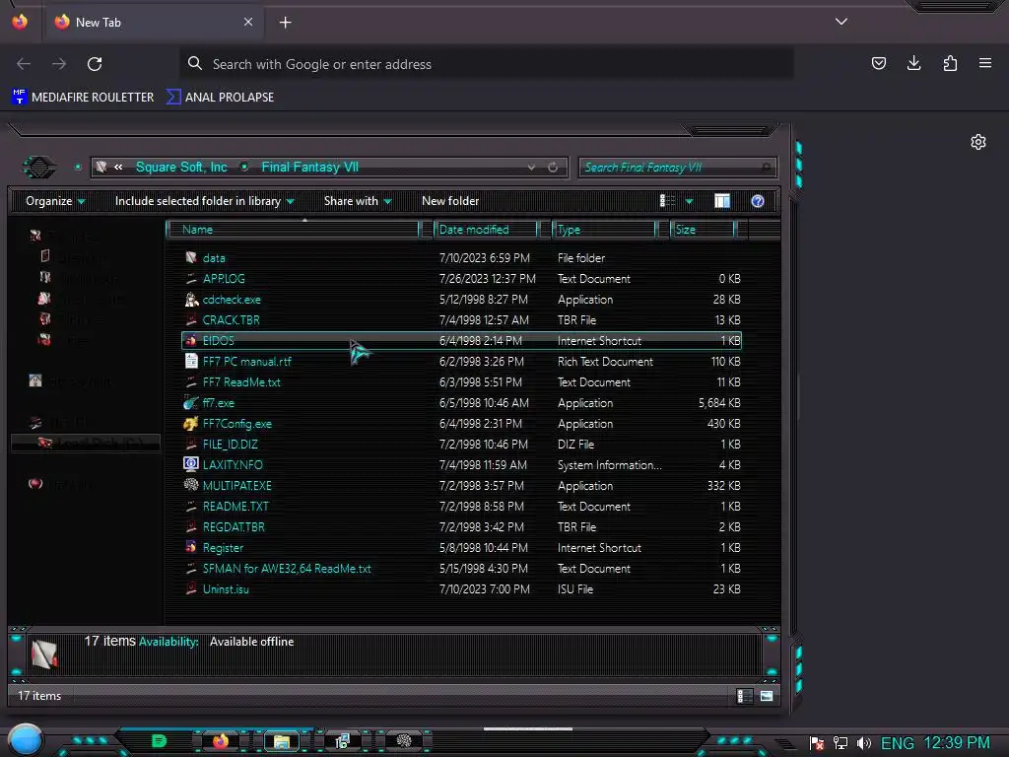
Task: Select the New Tab browser tab
Action: 154,23
